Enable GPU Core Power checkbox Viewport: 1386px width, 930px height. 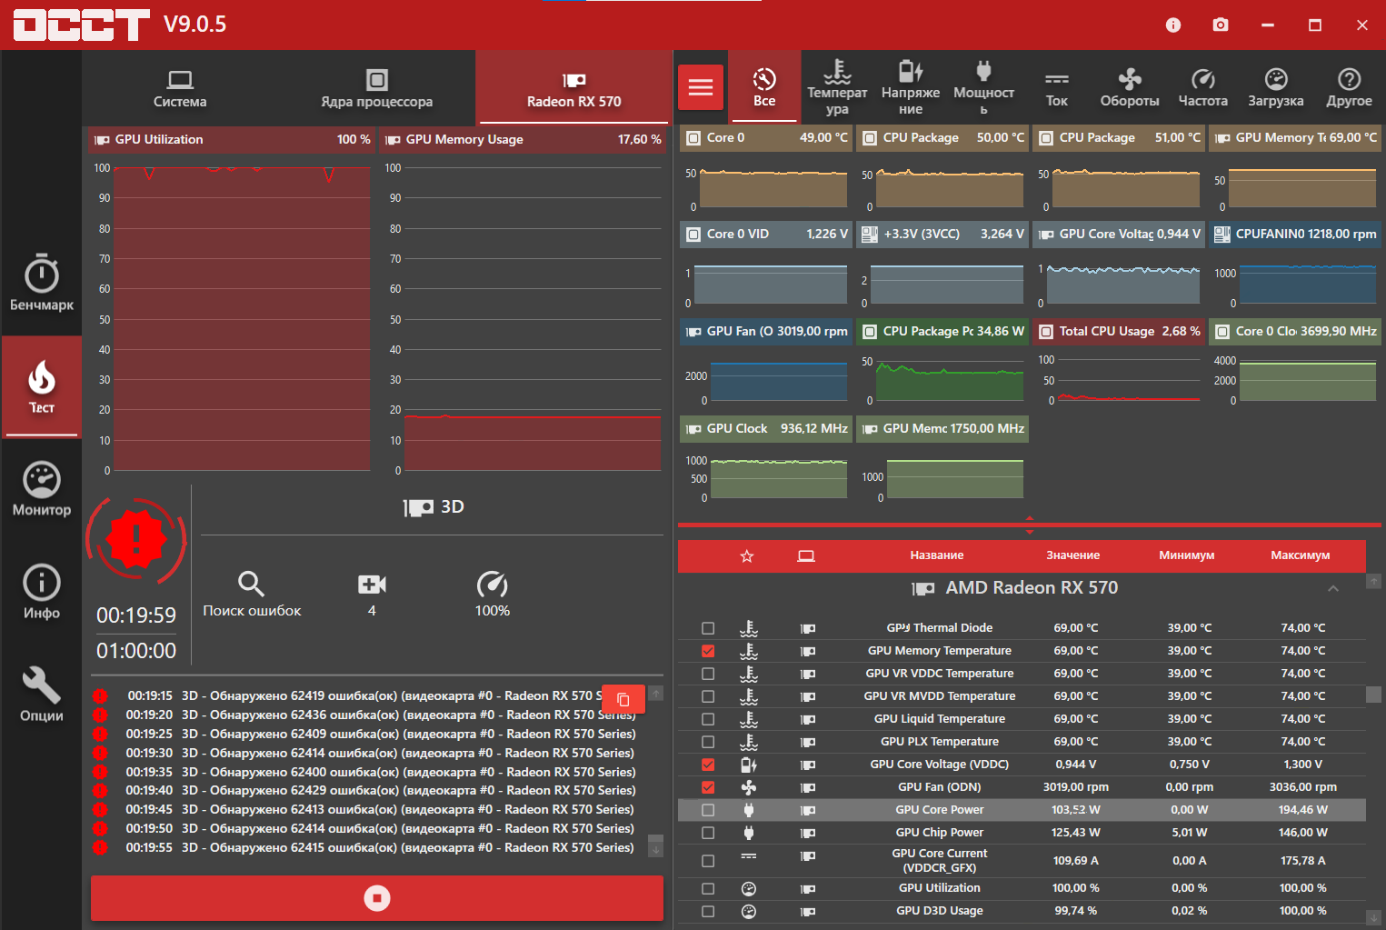[x=708, y=810]
